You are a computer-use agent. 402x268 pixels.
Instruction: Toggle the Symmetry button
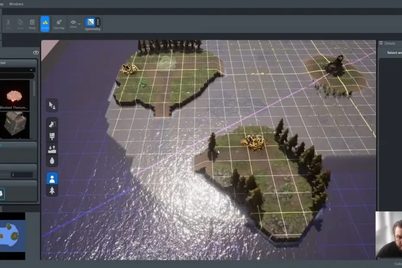coord(90,22)
